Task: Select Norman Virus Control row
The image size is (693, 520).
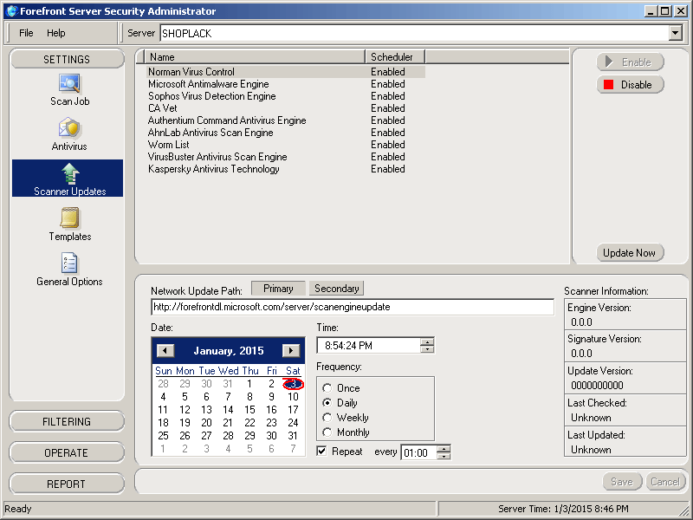Action: [x=286, y=72]
